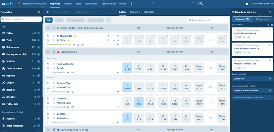Select Ajedrez in A-Z categories
274x132 pixels.
pyautogui.click(x=10, y=119)
